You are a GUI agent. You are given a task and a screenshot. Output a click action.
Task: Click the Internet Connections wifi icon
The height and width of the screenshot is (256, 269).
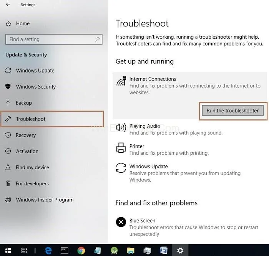[x=121, y=81]
